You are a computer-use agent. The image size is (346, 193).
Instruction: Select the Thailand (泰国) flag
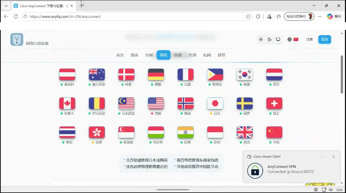coord(67,132)
